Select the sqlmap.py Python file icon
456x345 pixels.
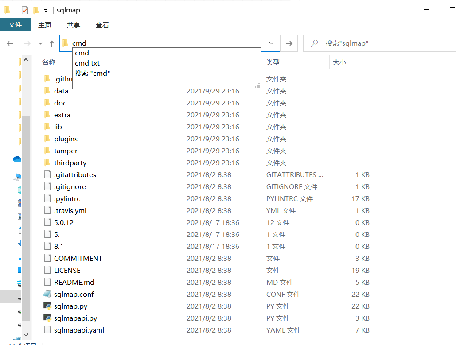[47, 306]
